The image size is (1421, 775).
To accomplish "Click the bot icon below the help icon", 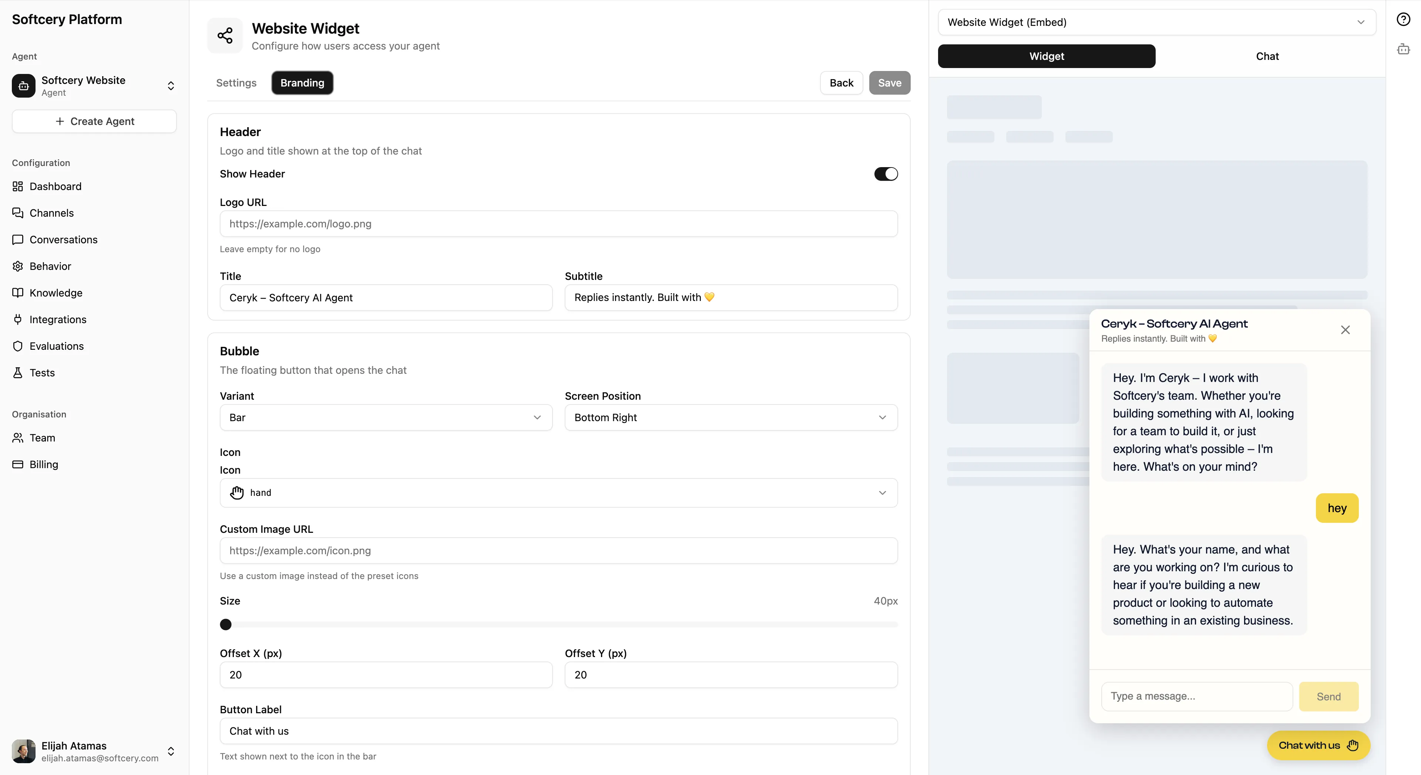I will point(1403,49).
